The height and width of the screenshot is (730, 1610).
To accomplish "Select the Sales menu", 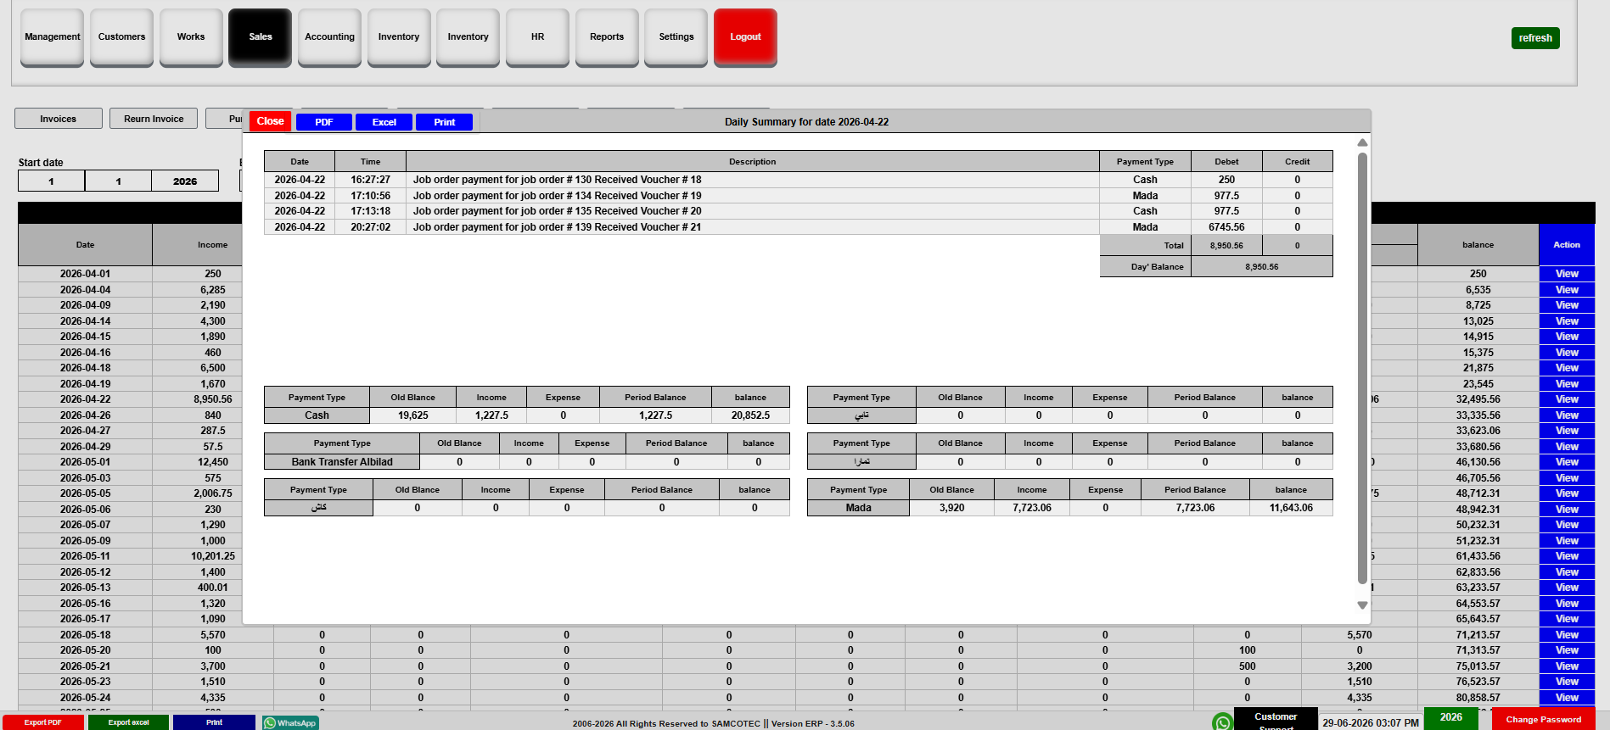I will pyautogui.click(x=260, y=37).
